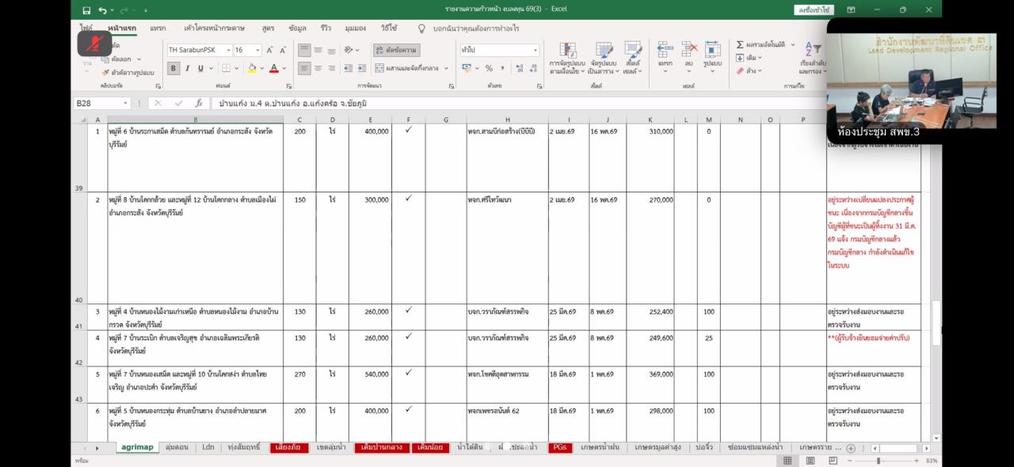Click Decrease Indent icon
Screen dimensions: 1014x467
tap(349, 68)
